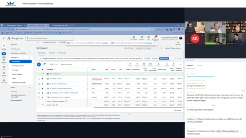This screenshot has height=138, width=246.
Task: Click the Google Ads search field
Action: tap(50, 38)
